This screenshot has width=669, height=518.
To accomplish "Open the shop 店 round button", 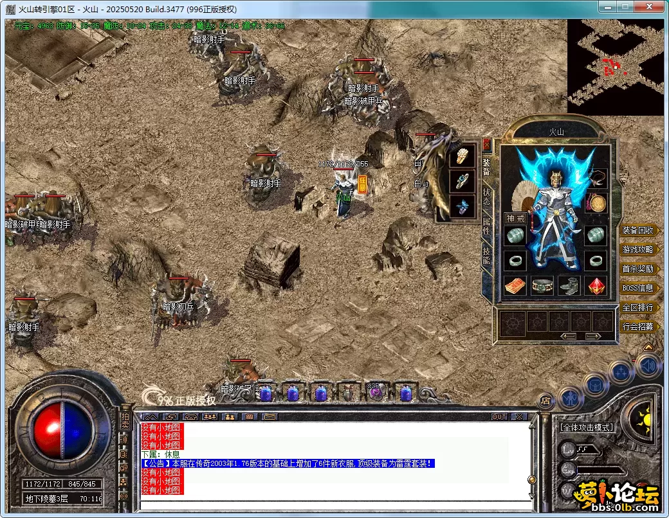I will [545, 401].
